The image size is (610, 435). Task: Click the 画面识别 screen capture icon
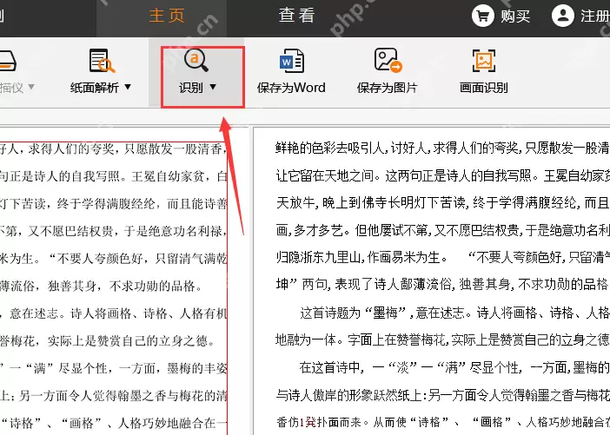484,61
